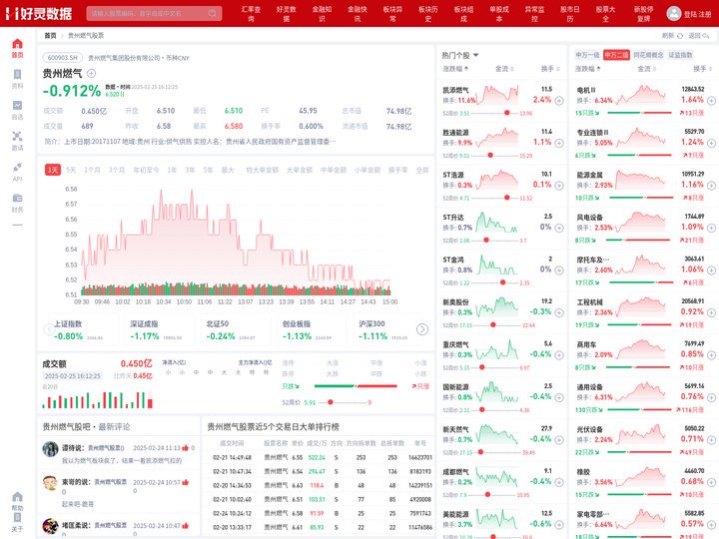
Task: Click 胜通能源 52周价 range marker
Action: tap(490, 156)
